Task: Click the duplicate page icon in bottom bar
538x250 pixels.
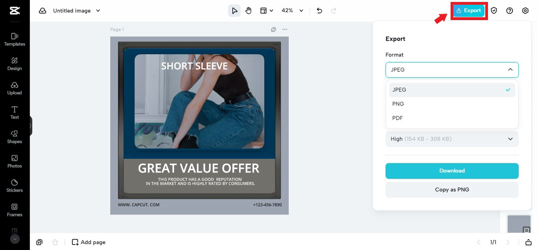Action: tap(39, 242)
